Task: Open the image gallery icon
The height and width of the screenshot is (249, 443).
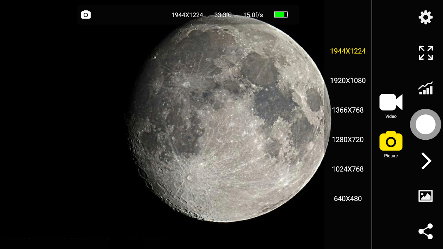Action: pyautogui.click(x=426, y=196)
